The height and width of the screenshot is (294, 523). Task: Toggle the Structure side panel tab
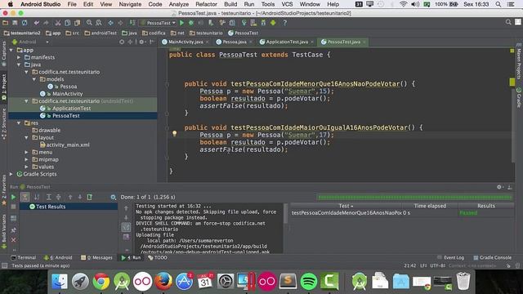click(x=3, y=123)
